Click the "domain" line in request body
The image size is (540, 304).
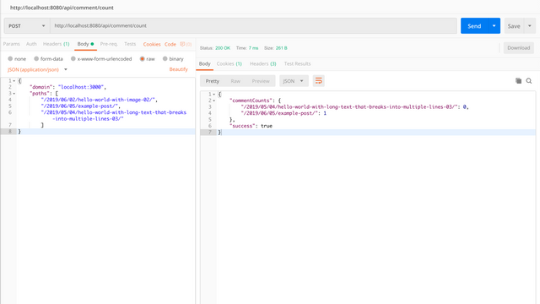click(x=67, y=87)
